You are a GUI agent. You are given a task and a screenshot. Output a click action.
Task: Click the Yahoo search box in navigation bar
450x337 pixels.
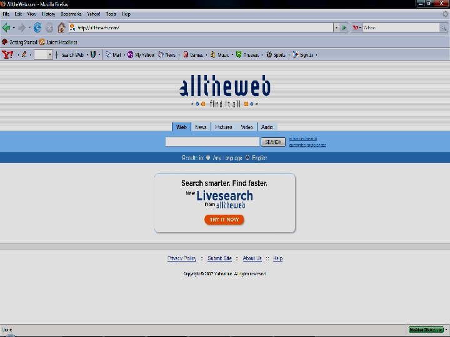pos(401,27)
